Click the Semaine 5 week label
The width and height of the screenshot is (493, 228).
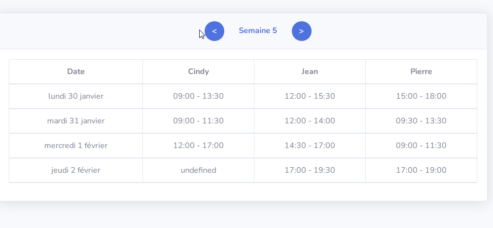[x=258, y=31]
